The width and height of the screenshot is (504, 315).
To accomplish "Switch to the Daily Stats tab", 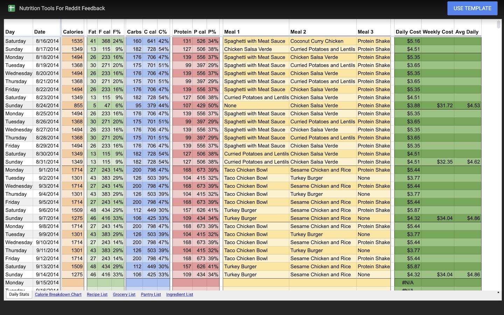I will coord(19,294).
